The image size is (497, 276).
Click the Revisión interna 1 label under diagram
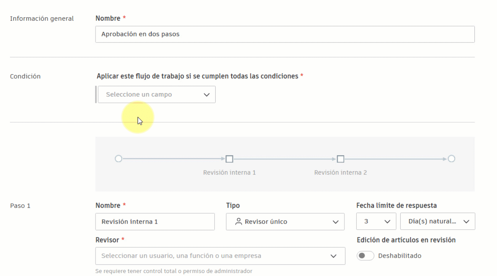tap(229, 172)
